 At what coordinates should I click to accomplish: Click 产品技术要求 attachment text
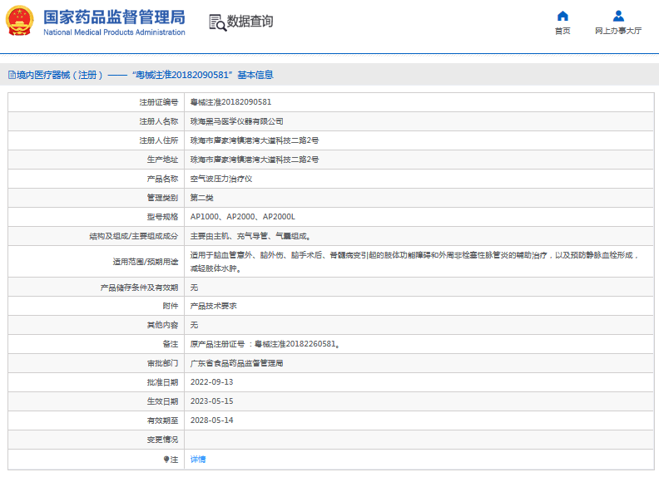coord(214,306)
